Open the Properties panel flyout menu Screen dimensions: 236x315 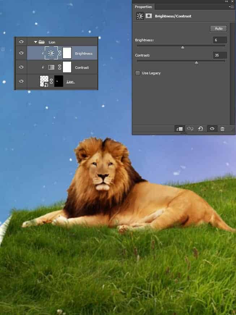point(231,7)
